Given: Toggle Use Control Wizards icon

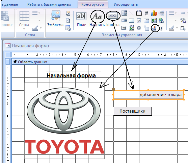Looking at the screenshot, I should (x=183, y=21).
